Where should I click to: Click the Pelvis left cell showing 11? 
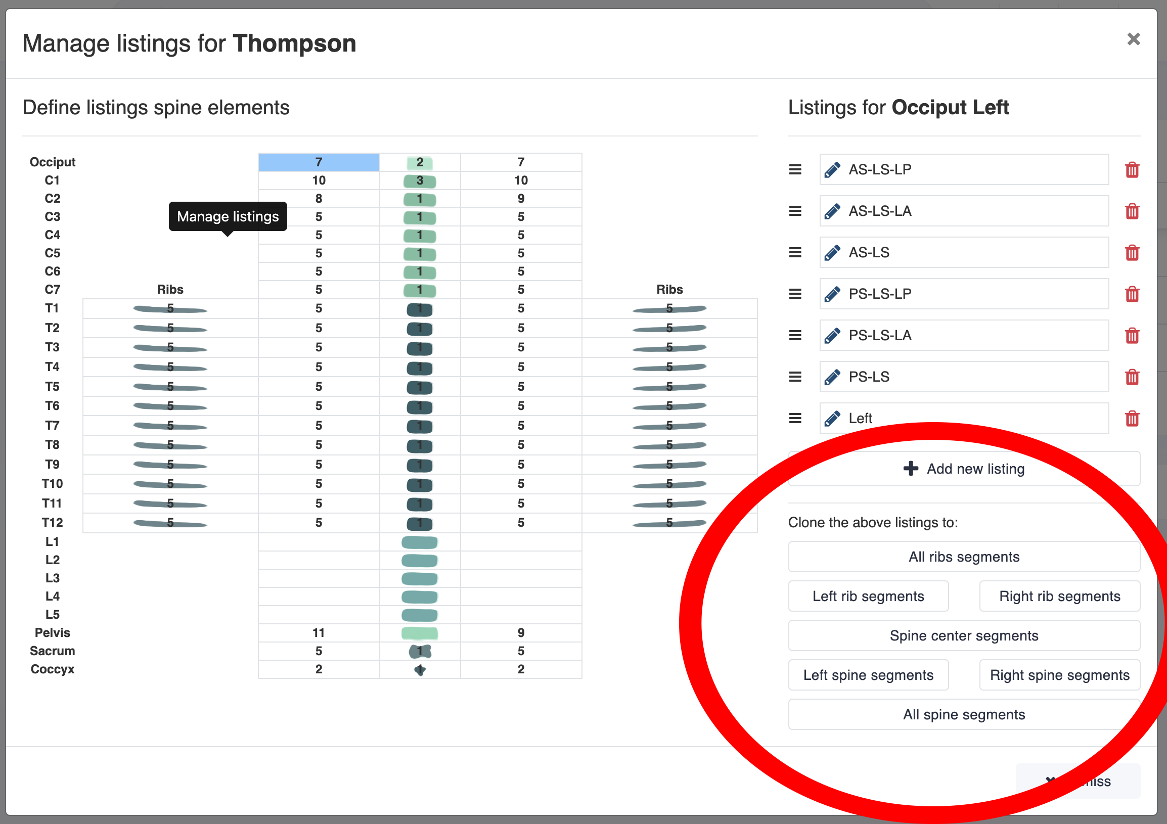pos(319,633)
